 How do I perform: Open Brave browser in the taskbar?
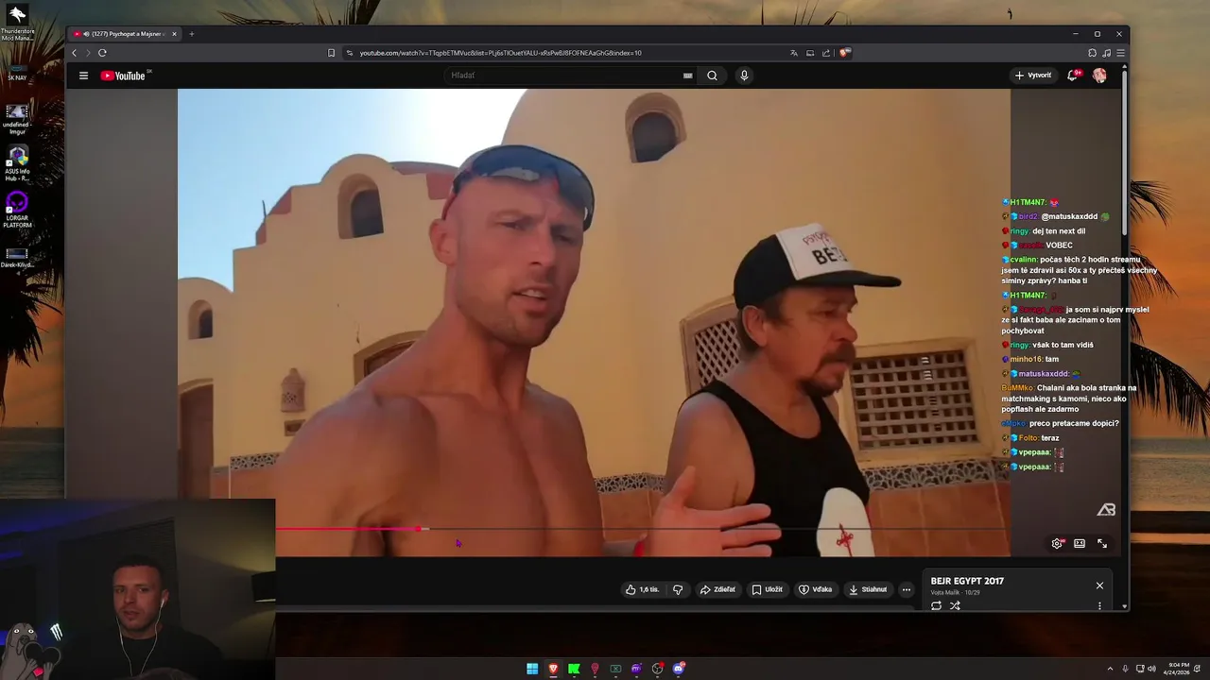coord(553,669)
